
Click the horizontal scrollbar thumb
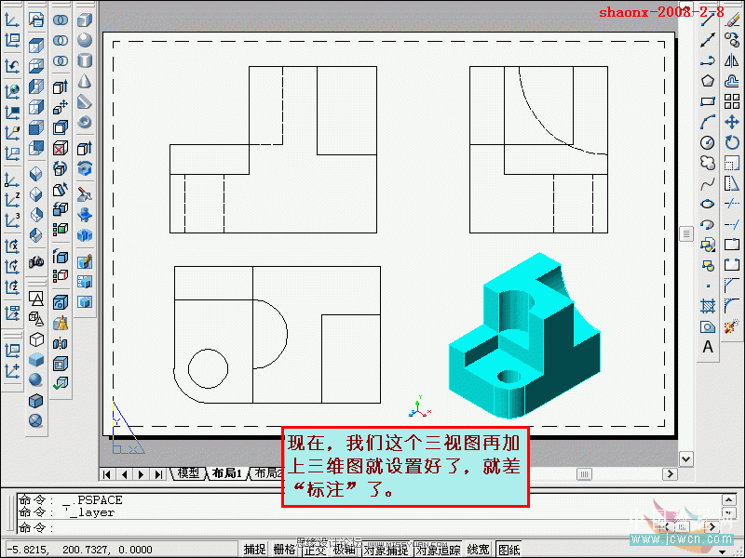pyautogui.click(x=584, y=474)
